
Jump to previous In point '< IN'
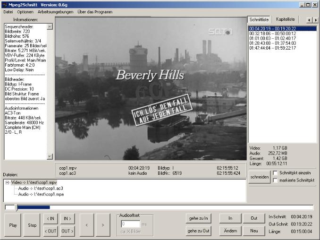tap(51, 218)
